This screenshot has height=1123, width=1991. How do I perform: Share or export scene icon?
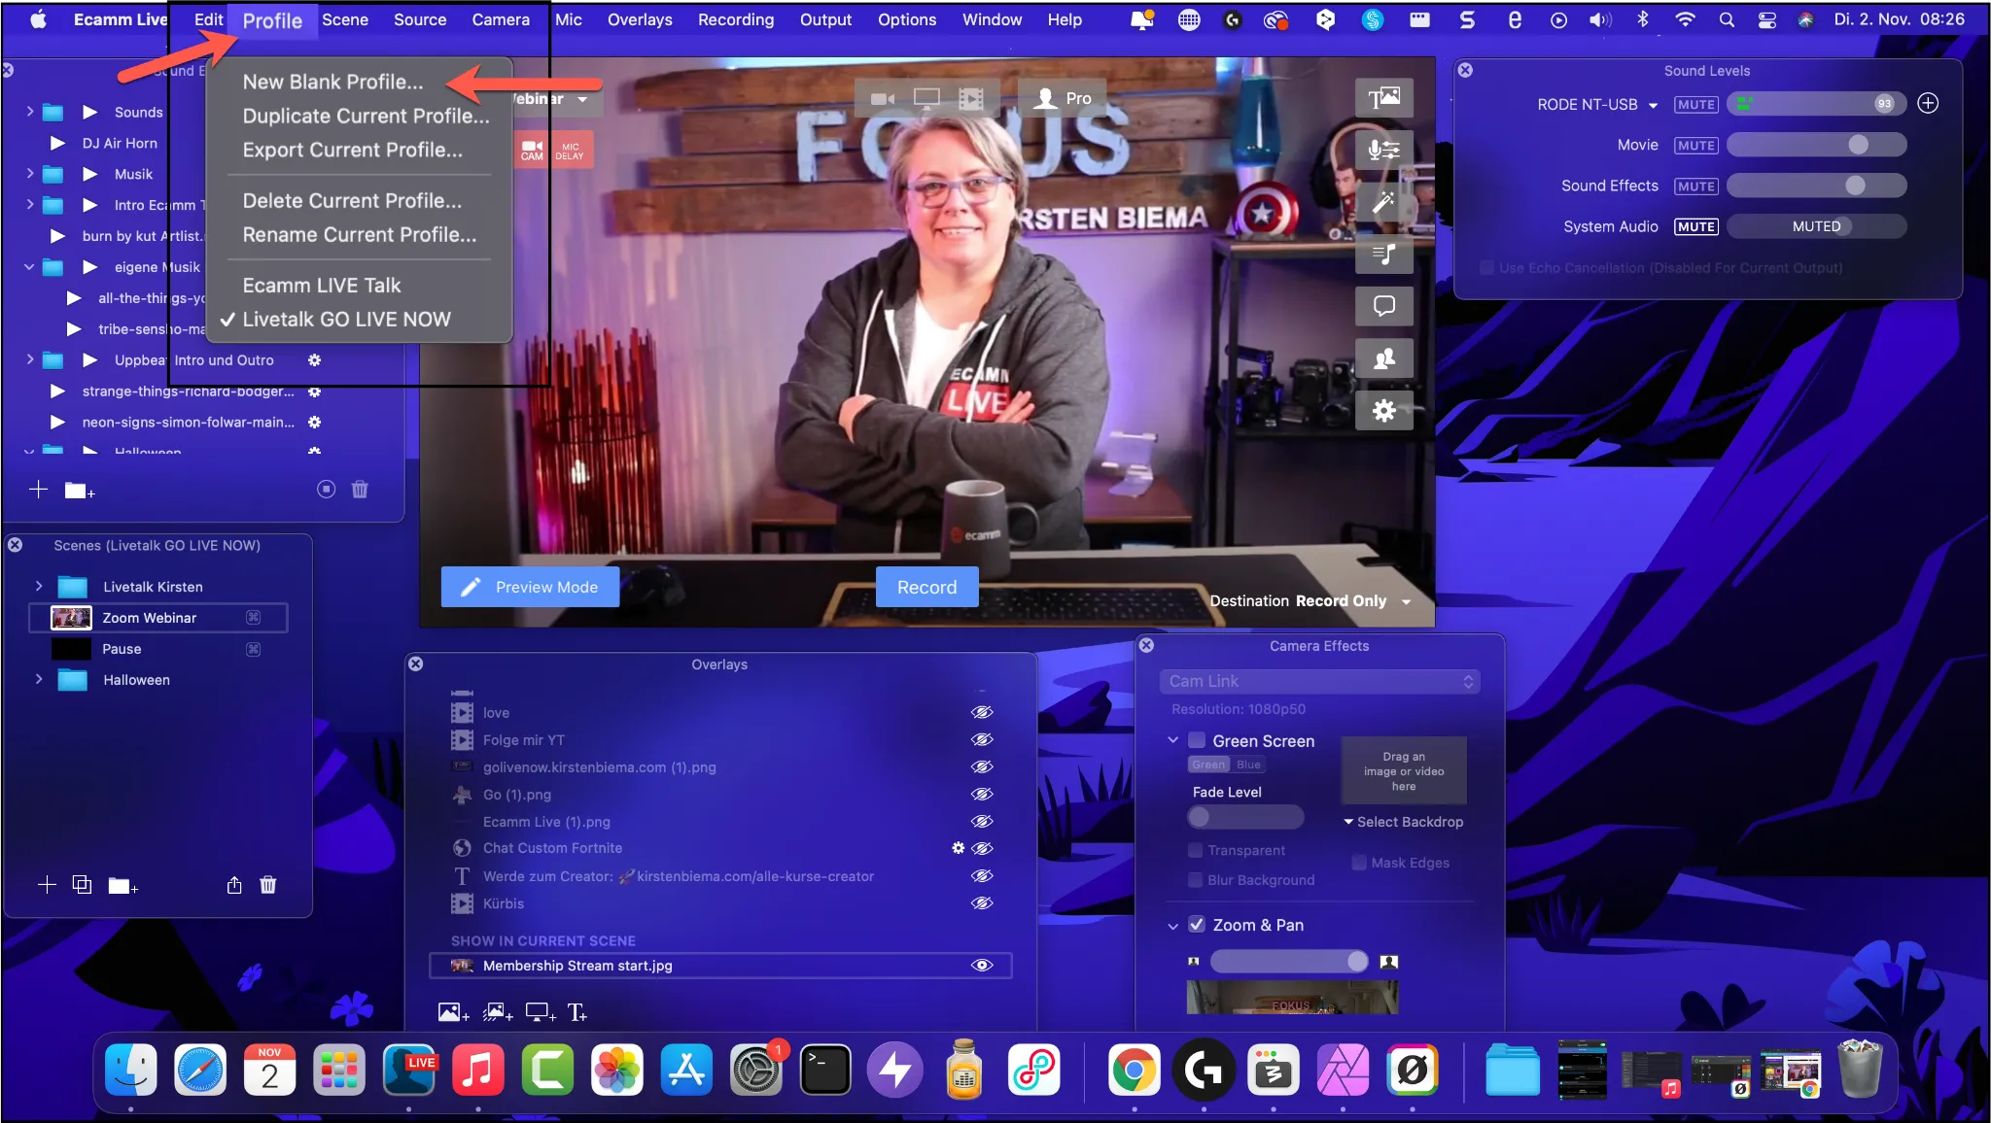coord(234,884)
